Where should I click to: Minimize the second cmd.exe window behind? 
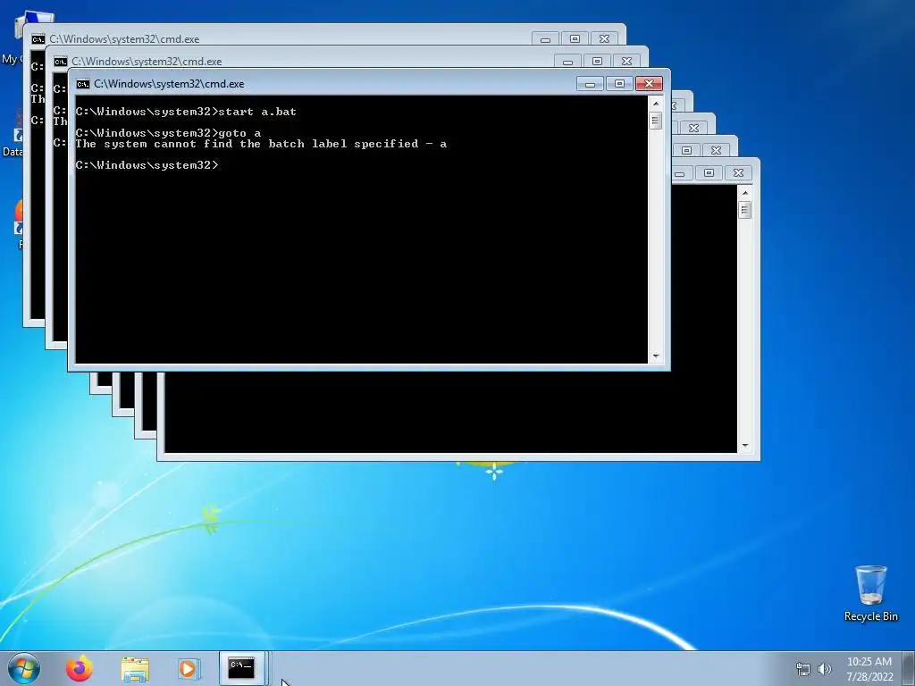point(567,62)
